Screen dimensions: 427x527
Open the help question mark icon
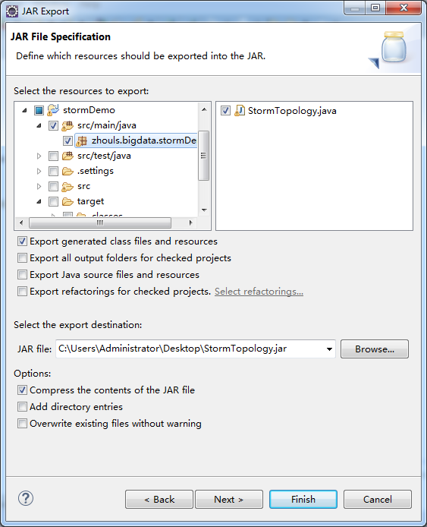26,498
